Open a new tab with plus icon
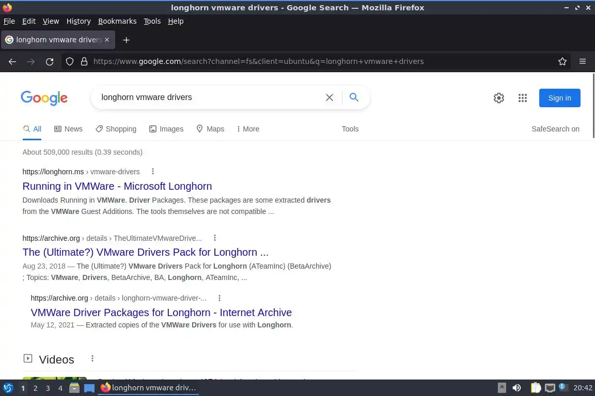Screen dimensions: 595x396 coord(127,40)
